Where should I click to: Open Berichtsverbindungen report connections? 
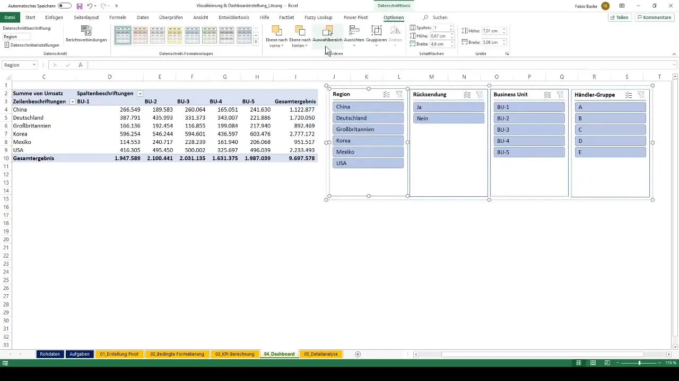coord(86,34)
